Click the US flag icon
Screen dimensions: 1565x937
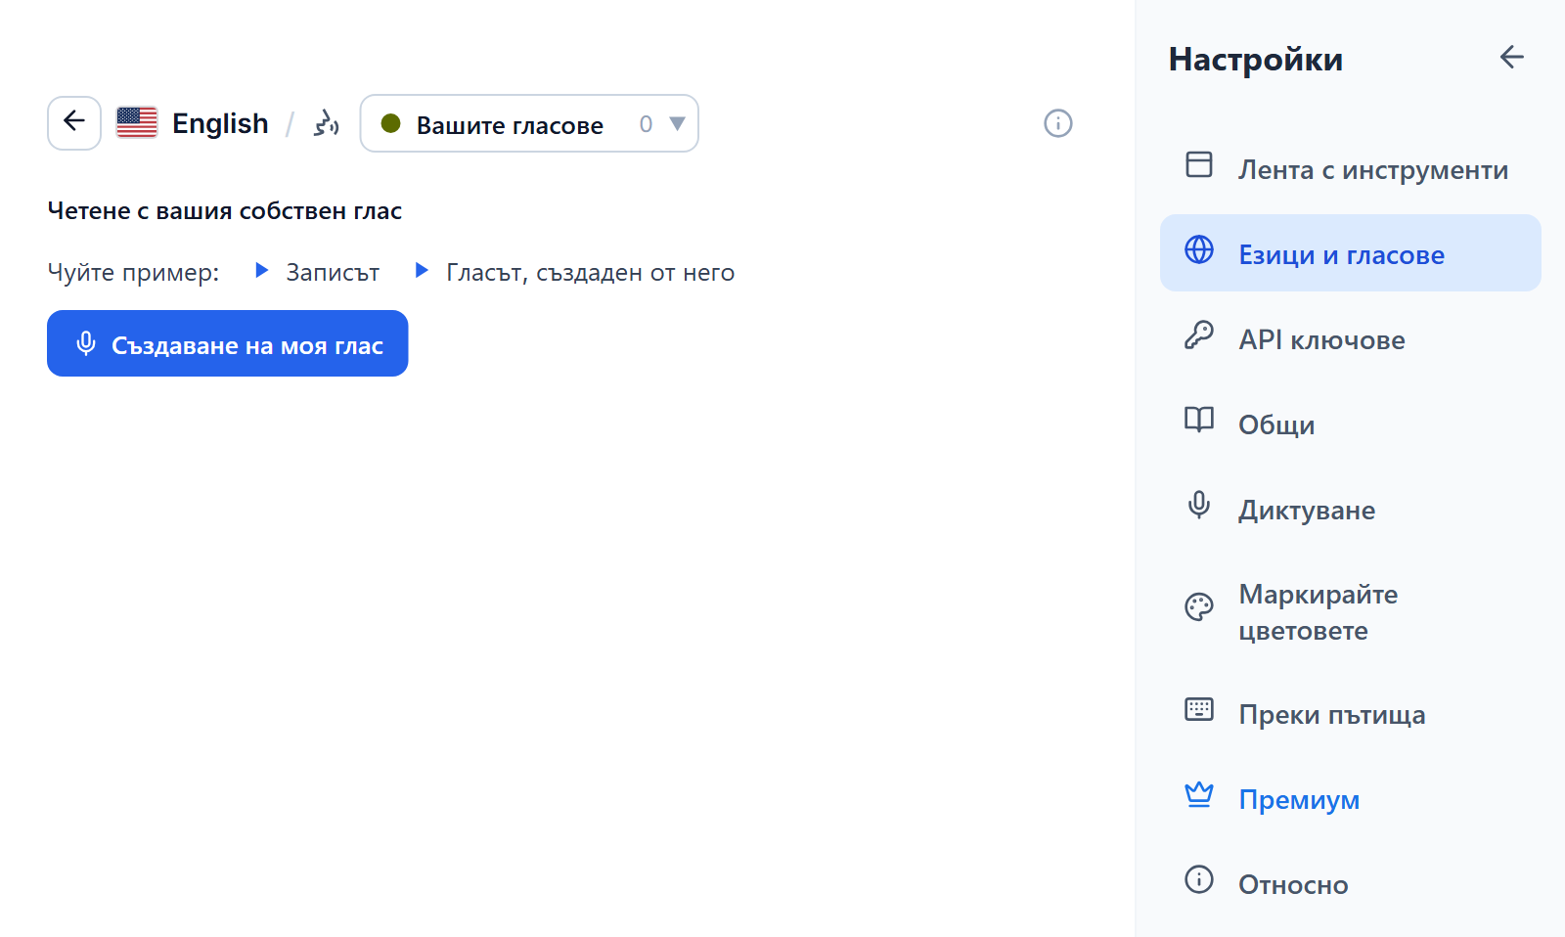[137, 122]
